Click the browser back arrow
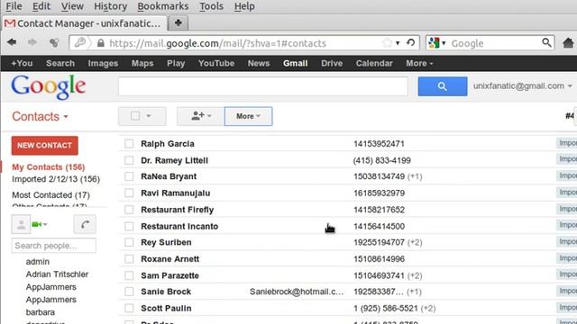This screenshot has height=324, width=577. coord(12,42)
